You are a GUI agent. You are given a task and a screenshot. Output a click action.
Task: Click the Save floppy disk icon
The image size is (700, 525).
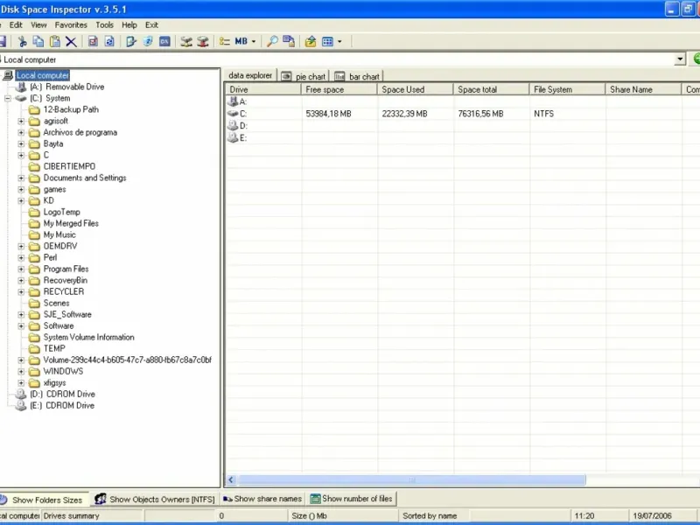tap(3, 41)
